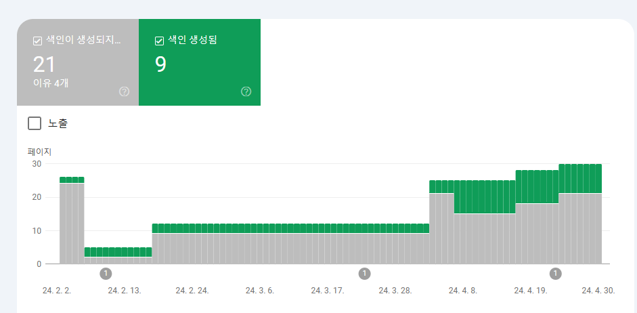Enable the 노출 checkbox
The image size is (637, 313).
point(35,123)
